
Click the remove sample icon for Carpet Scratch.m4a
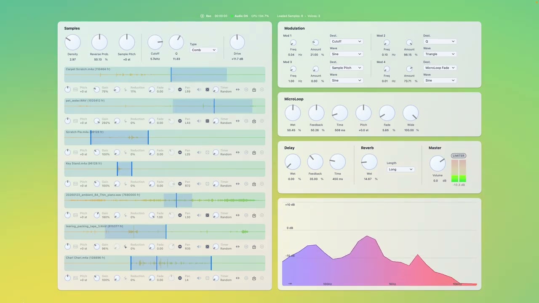tap(262, 90)
